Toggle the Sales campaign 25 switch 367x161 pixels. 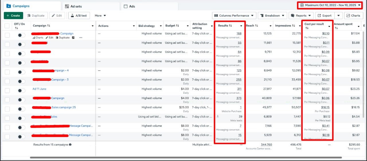click(21, 109)
